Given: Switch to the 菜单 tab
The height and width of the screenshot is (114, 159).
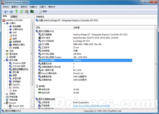Looking at the screenshot, I should (x=5, y=16).
